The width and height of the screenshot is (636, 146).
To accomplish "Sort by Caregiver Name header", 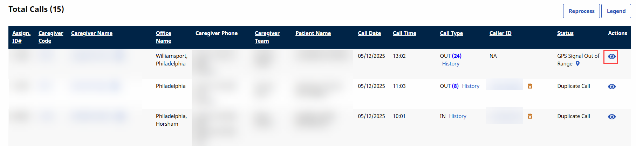I will (92, 33).
